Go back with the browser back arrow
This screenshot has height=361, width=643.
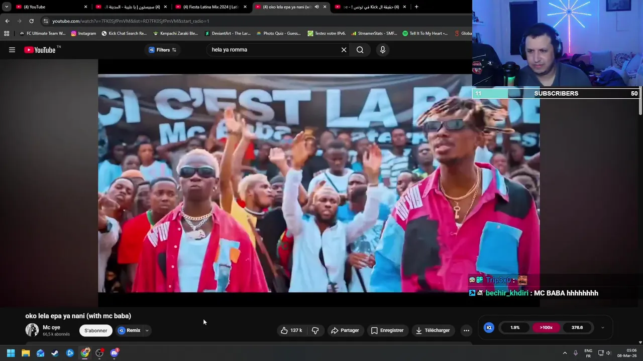point(7,21)
